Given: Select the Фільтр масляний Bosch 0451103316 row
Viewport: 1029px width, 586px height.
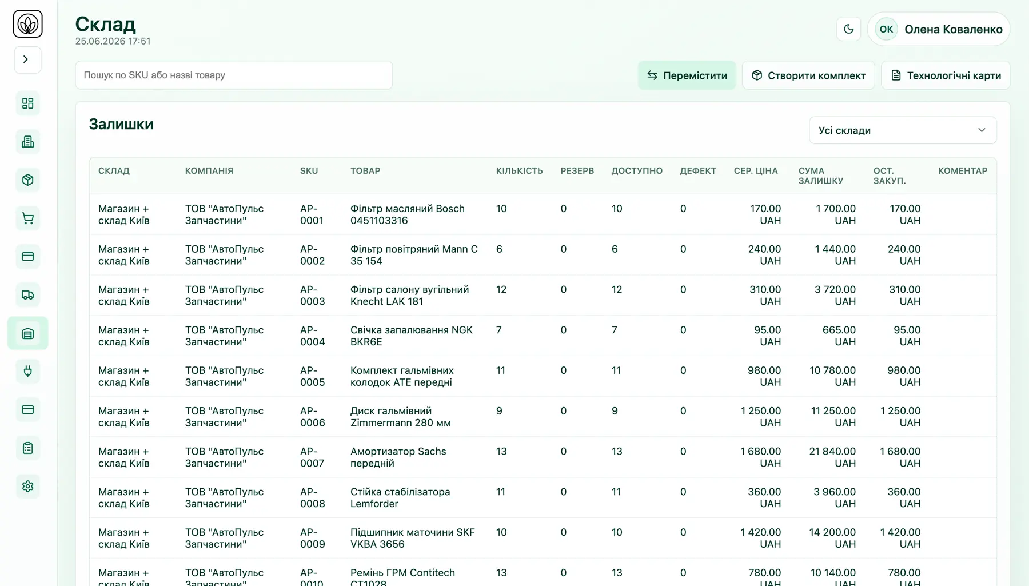Looking at the screenshot, I should (543, 214).
